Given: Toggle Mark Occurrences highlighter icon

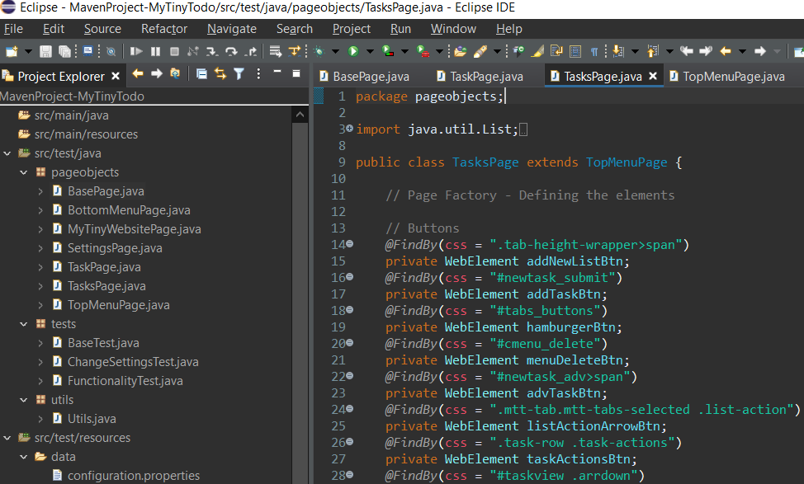Looking at the screenshot, I should (x=537, y=51).
